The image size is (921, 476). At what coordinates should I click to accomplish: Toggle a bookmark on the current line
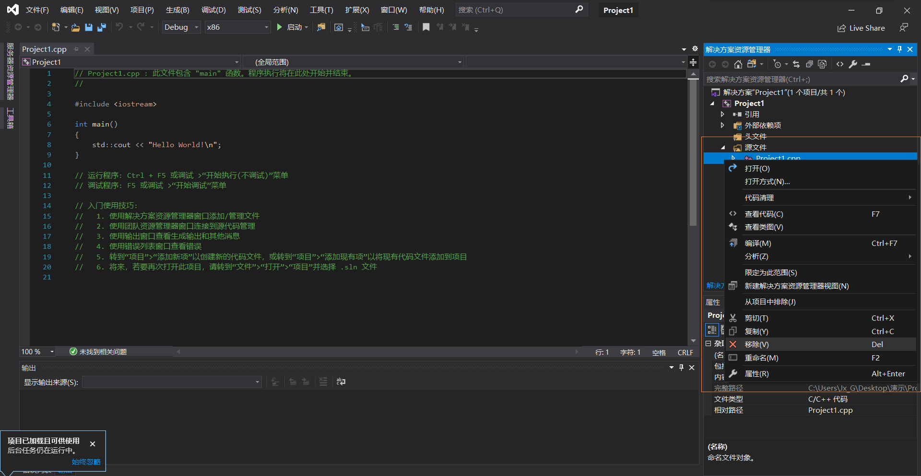[426, 27]
